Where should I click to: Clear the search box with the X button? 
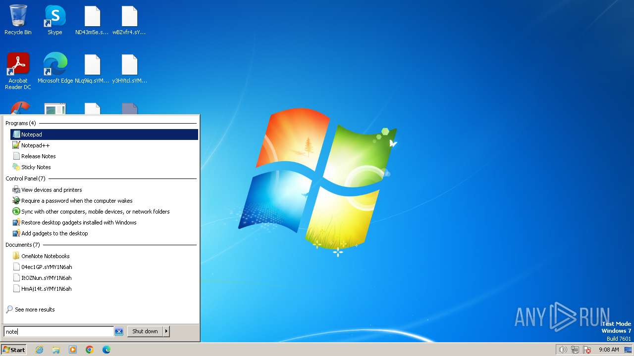pos(119,331)
